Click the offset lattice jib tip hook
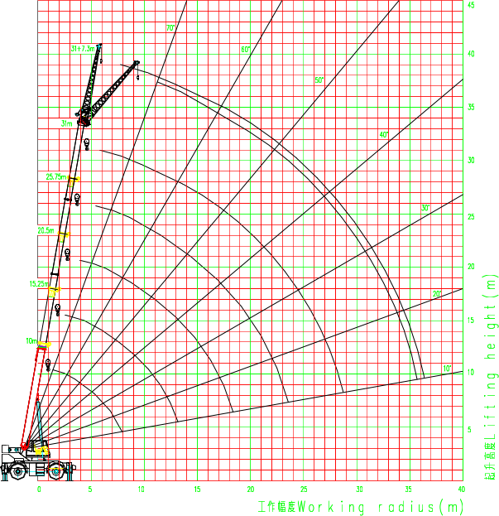 [137, 77]
